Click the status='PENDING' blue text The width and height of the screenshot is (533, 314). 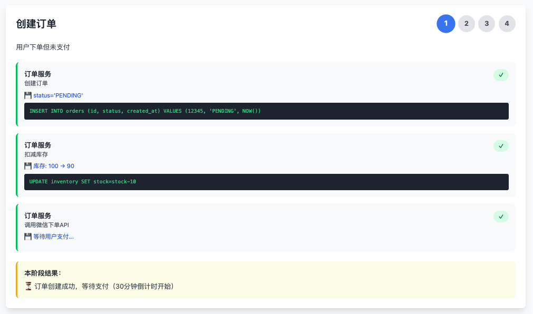coord(58,95)
